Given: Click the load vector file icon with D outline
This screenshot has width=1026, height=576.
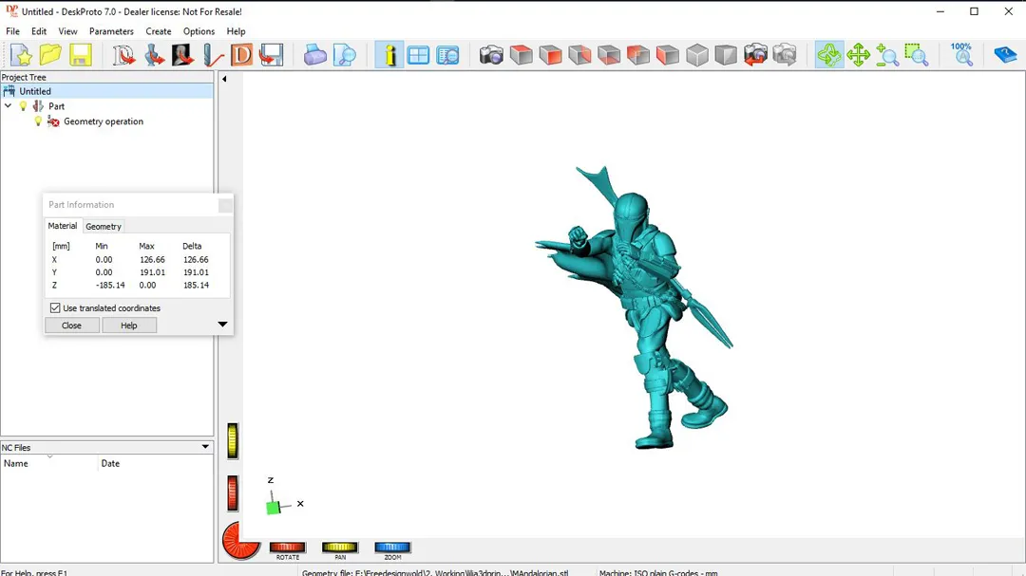Looking at the screenshot, I should [123, 55].
